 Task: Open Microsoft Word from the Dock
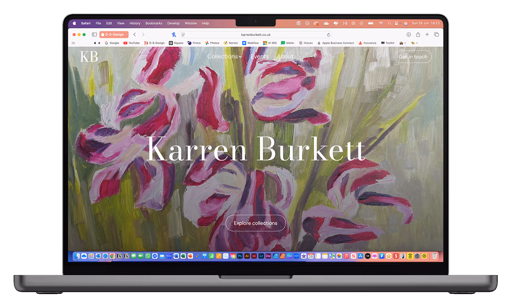click(176, 256)
